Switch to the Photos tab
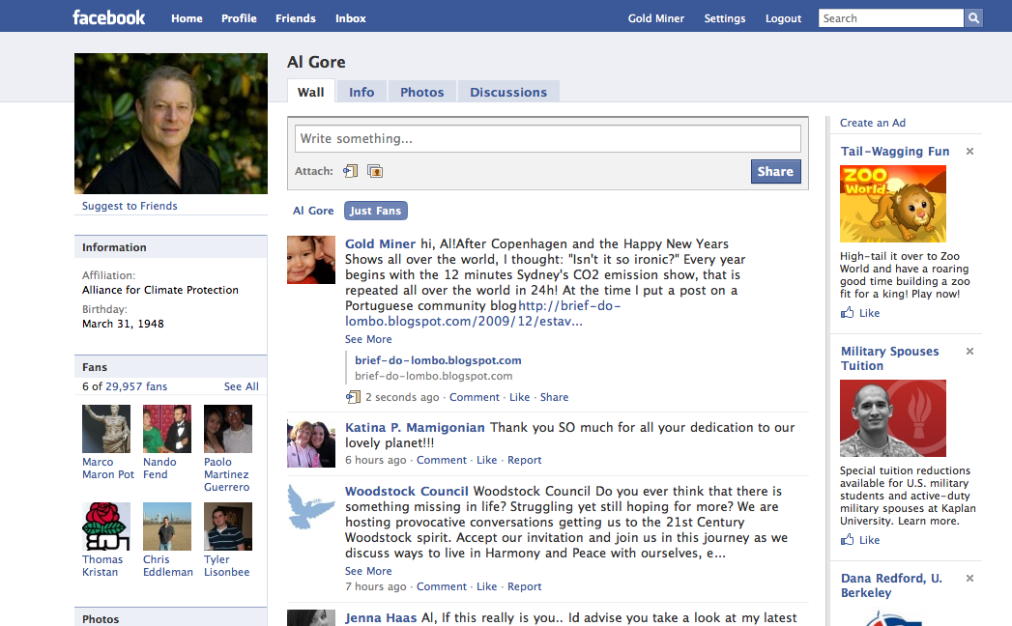 422,92
